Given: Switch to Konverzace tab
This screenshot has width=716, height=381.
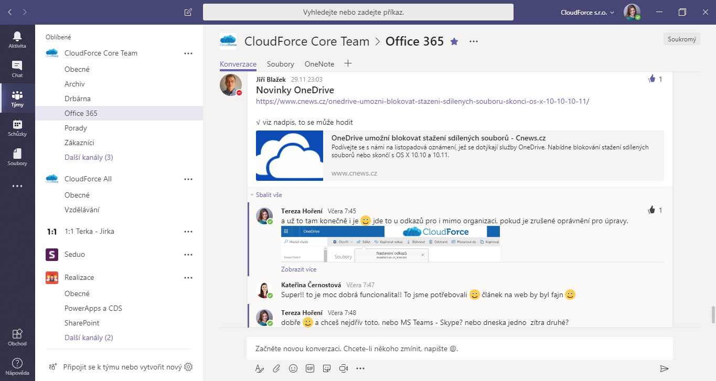Looking at the screenshot, I should click(x=238, y=64).
